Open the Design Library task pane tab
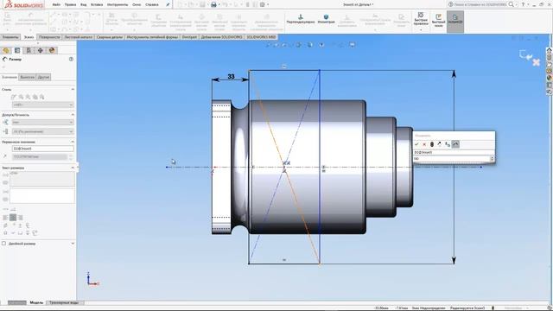This screenshot has width=553, height=311. coord(550,57)
